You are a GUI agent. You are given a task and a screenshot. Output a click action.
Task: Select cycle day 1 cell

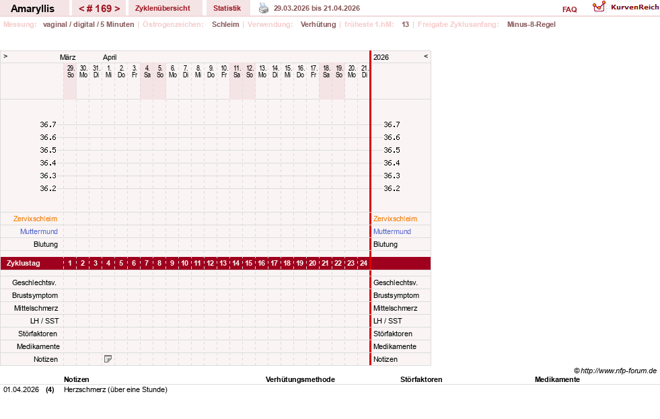pyautogui.click(x=70, y=263)
